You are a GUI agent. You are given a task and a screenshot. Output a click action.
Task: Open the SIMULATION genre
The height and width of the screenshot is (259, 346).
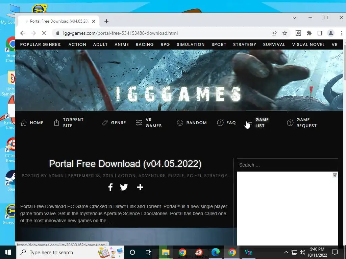(x=191, y=45)
